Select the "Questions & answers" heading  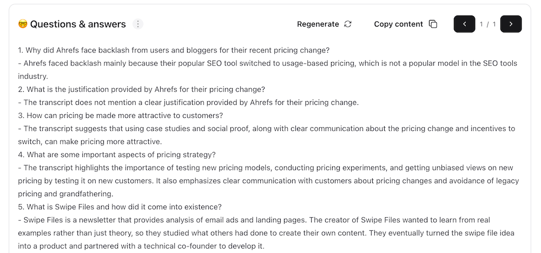coord(78,24)
